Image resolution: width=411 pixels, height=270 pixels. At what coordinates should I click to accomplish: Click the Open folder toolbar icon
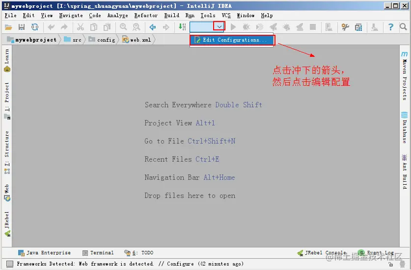pyautogui.click(x=8, y=27)
